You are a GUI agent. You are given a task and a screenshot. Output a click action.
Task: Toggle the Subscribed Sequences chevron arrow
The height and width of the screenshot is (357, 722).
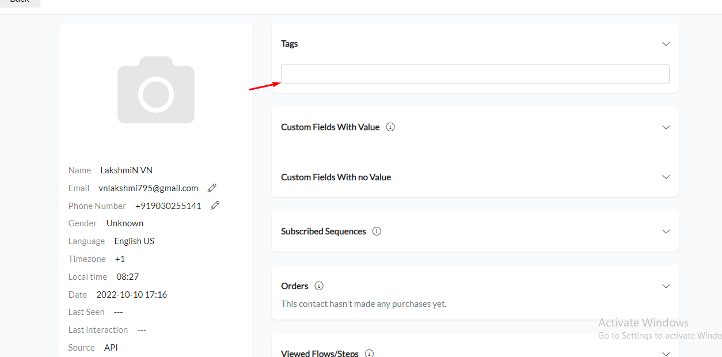click(x=666, y=231)
